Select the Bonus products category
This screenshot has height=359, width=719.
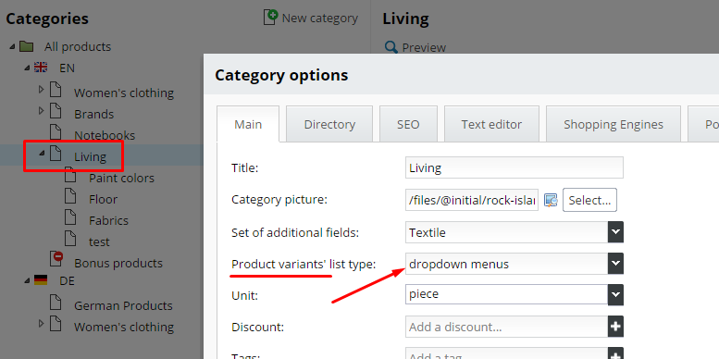tap(118, 263)
